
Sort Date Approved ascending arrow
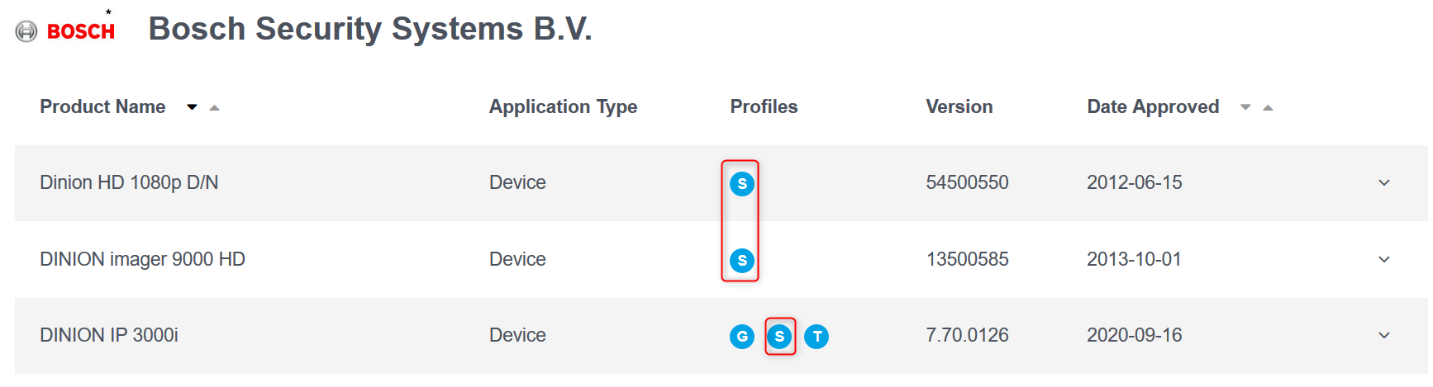pos(1268,107)
